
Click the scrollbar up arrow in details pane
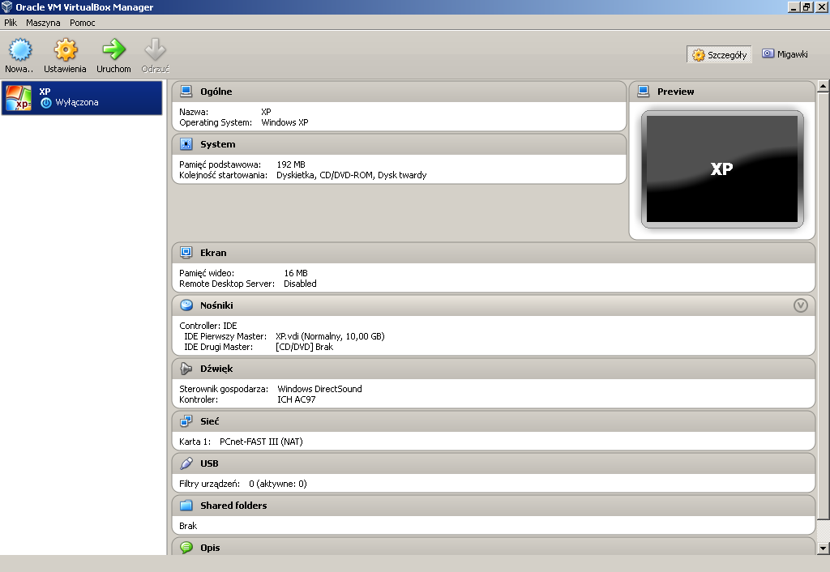click(x=823, y=86)
